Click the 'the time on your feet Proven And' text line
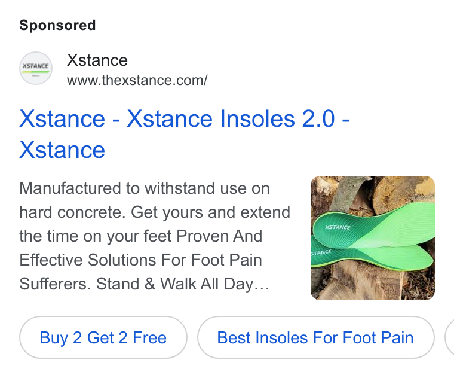 141,236
